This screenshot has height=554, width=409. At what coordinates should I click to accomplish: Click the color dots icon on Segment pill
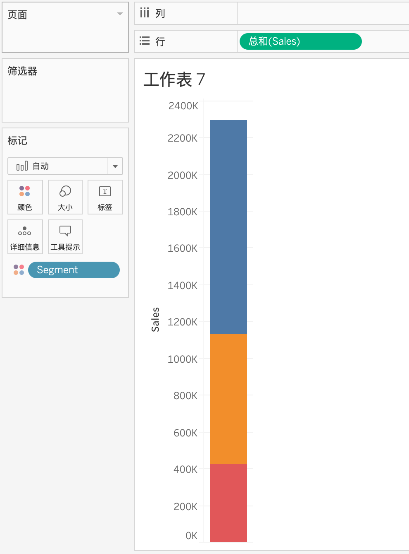[18, 270]
